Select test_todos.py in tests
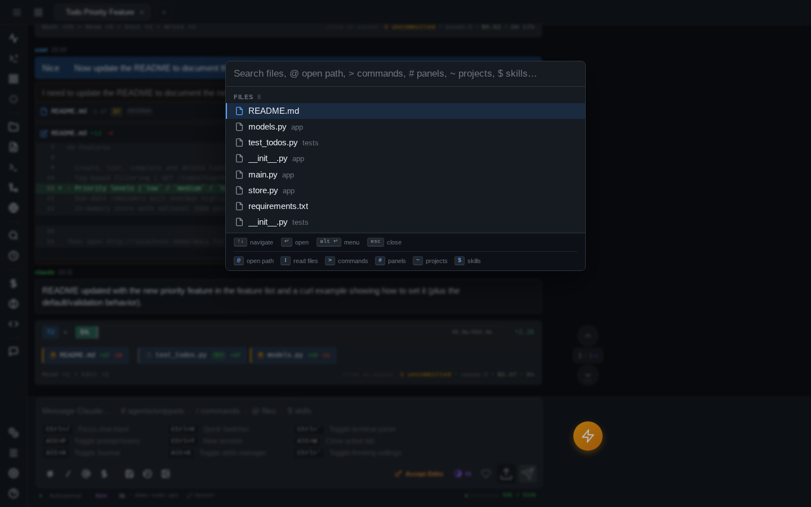The height and width of the screenshot is (507, 811). pyautogui.click(x=405, y=143)
